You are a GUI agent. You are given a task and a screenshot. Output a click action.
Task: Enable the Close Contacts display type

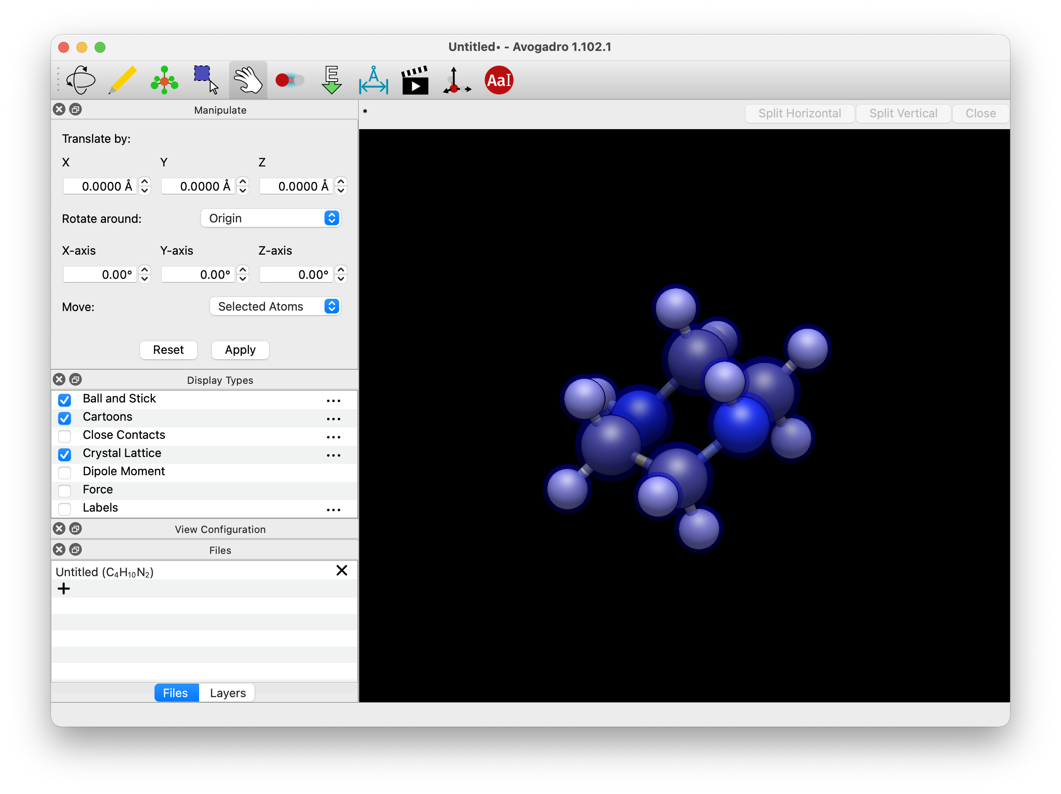click(x=65, y=436)
